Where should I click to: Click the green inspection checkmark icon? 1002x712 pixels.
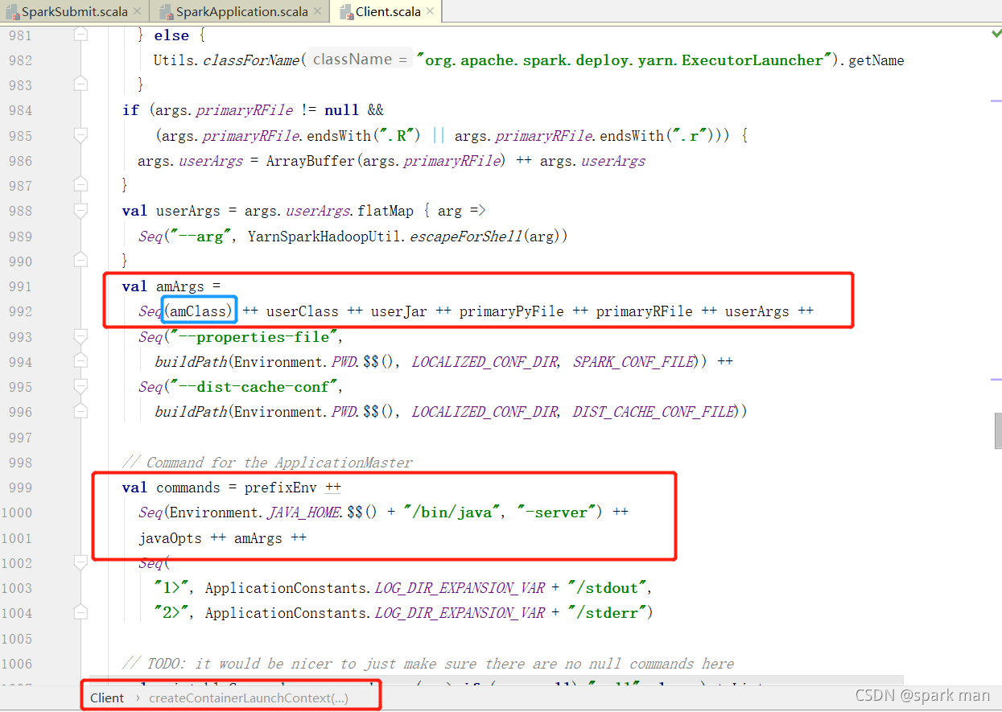click(996, 34)
